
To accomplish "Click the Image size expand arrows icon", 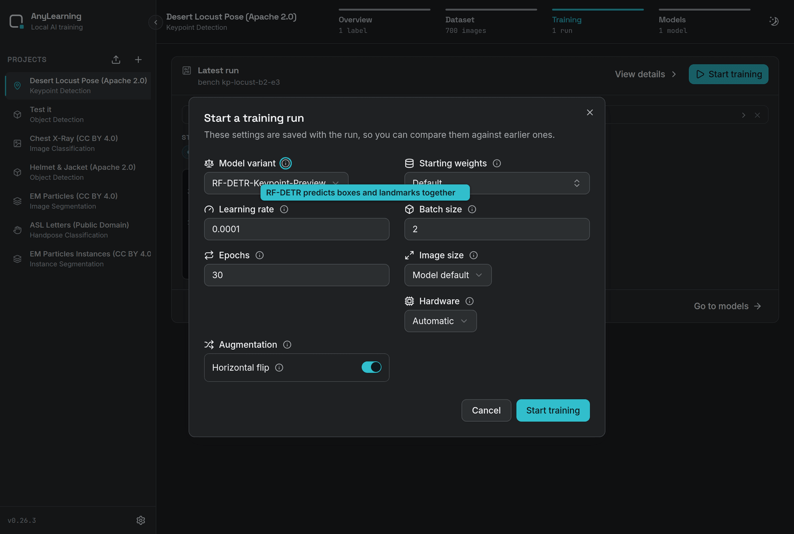I will pos(409,255).
